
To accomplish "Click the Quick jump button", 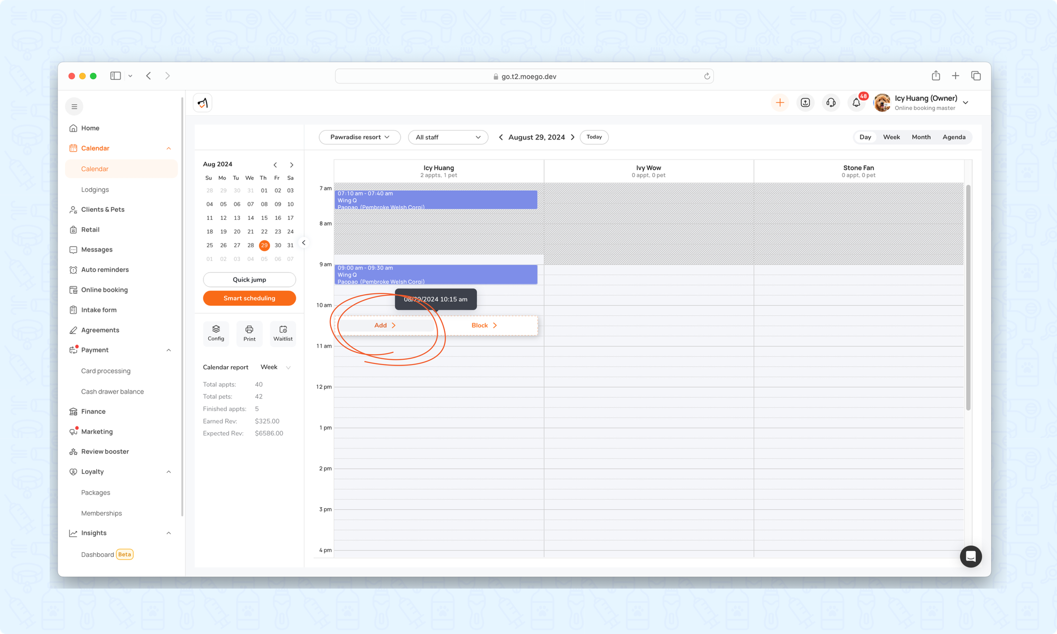I will tap(249, 280).
